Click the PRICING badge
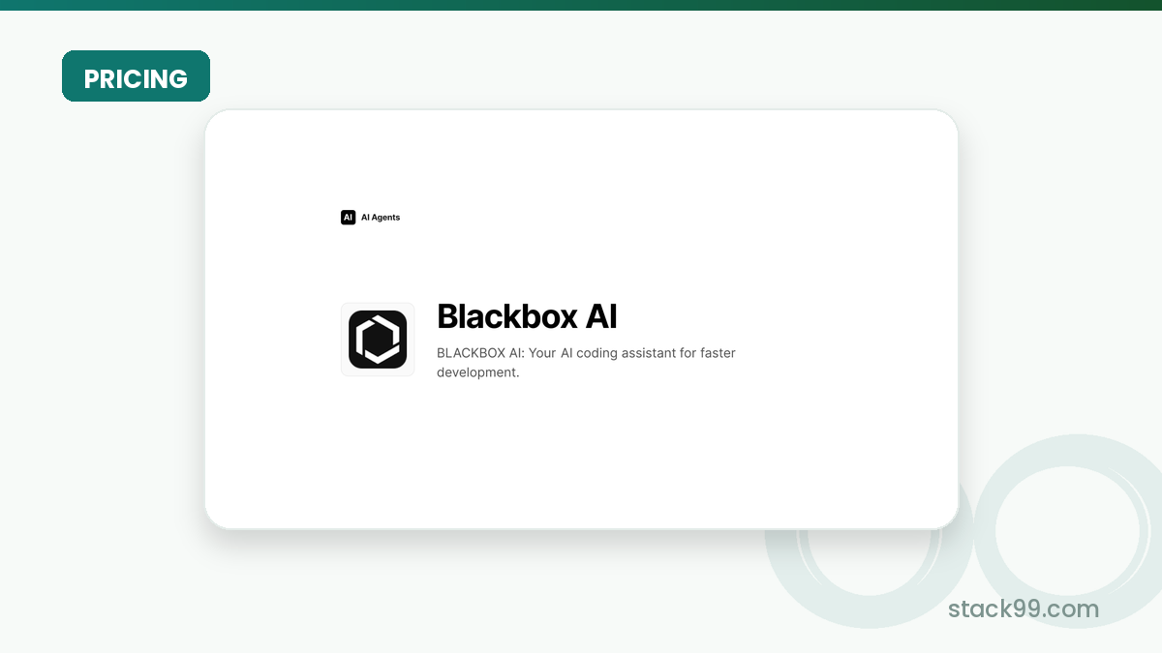Screen dimensions: 1162x653 [x=136, y=76]
